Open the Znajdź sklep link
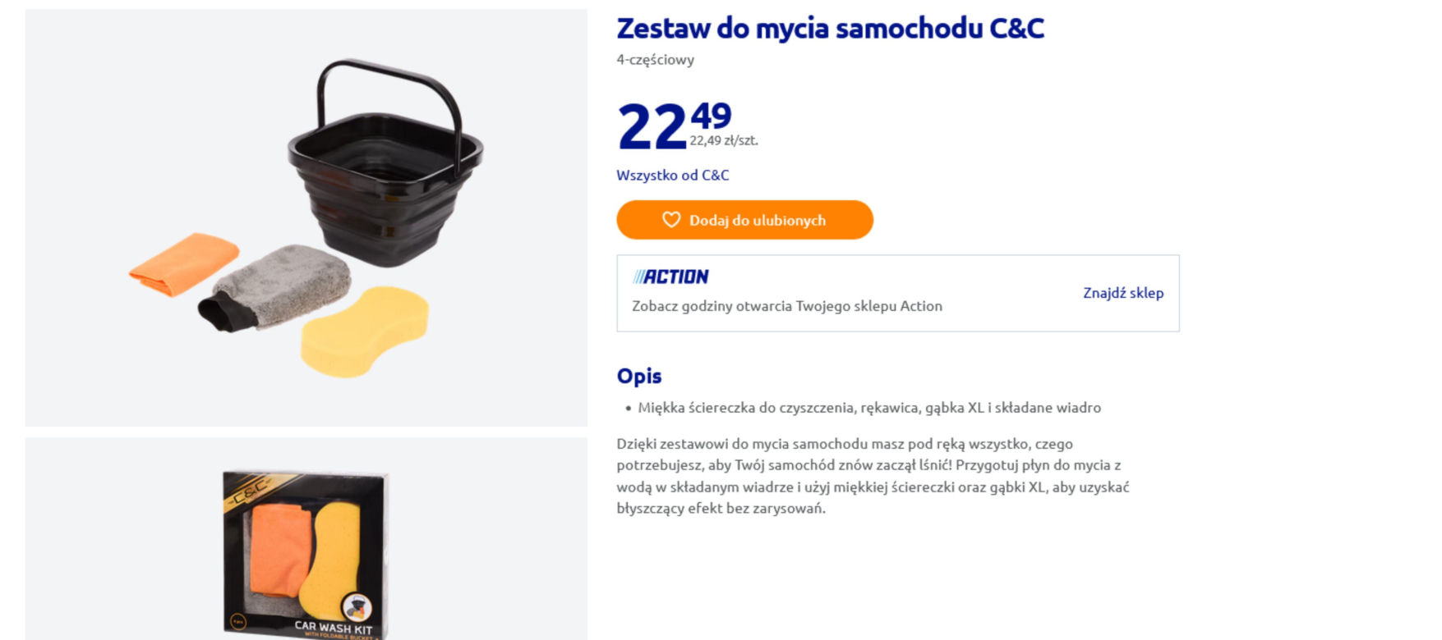The height and width of the screenshot is (640, 1442). pos(1123,293)
